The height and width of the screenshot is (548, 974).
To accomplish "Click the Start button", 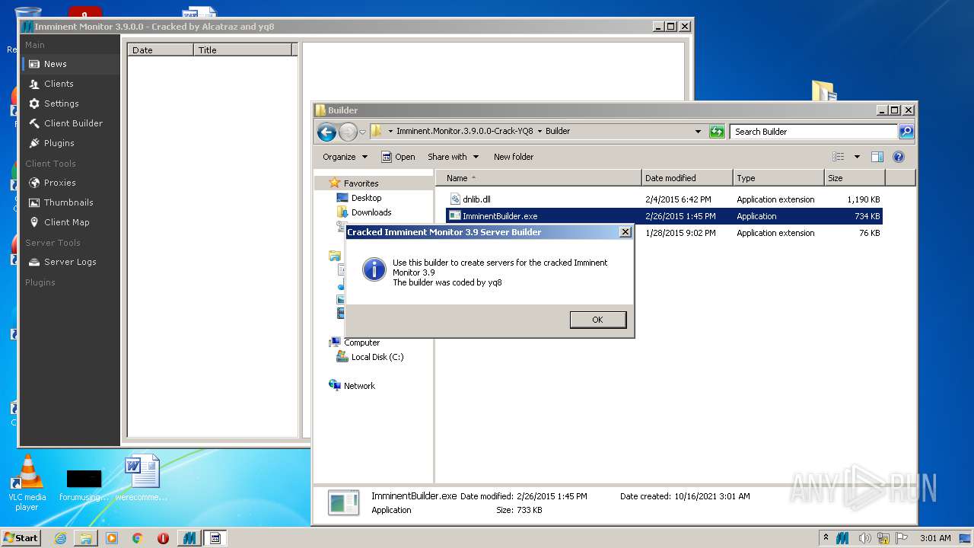I will (x=21, y=537).
